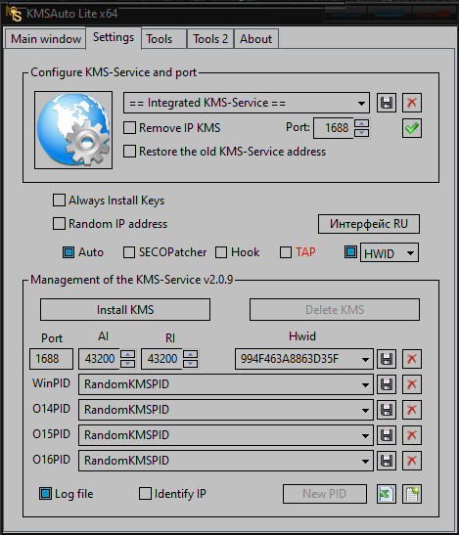Delete the O15PID value
The height and width of the screenshot is (535, 459).
point(411,435)
